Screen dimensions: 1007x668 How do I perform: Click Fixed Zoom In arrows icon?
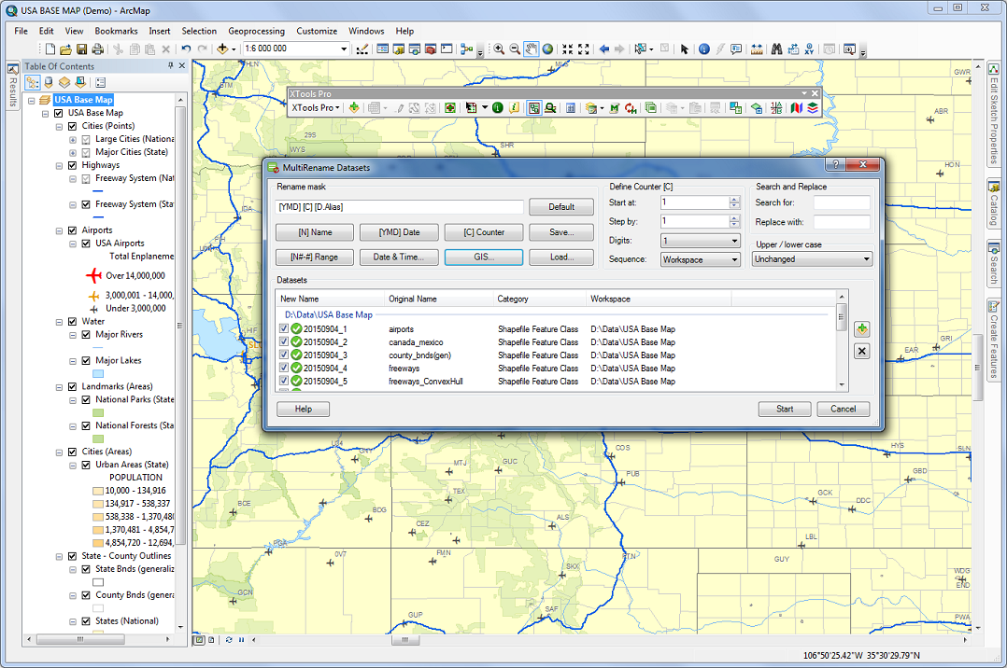click(567, 49)
